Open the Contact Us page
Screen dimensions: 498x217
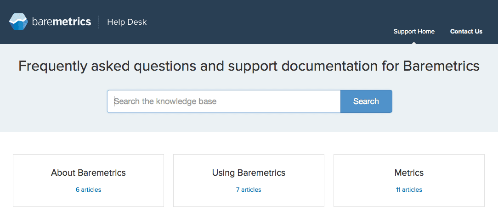[x=466, y=32]
